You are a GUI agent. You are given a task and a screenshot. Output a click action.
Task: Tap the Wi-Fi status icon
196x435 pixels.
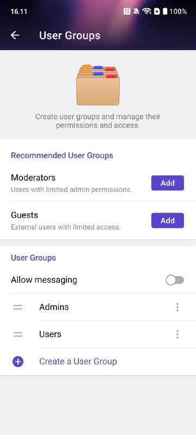146,11
